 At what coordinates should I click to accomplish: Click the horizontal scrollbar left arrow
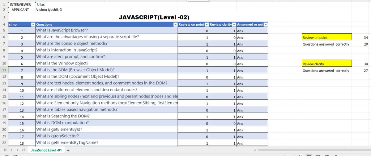coord(255,150)
